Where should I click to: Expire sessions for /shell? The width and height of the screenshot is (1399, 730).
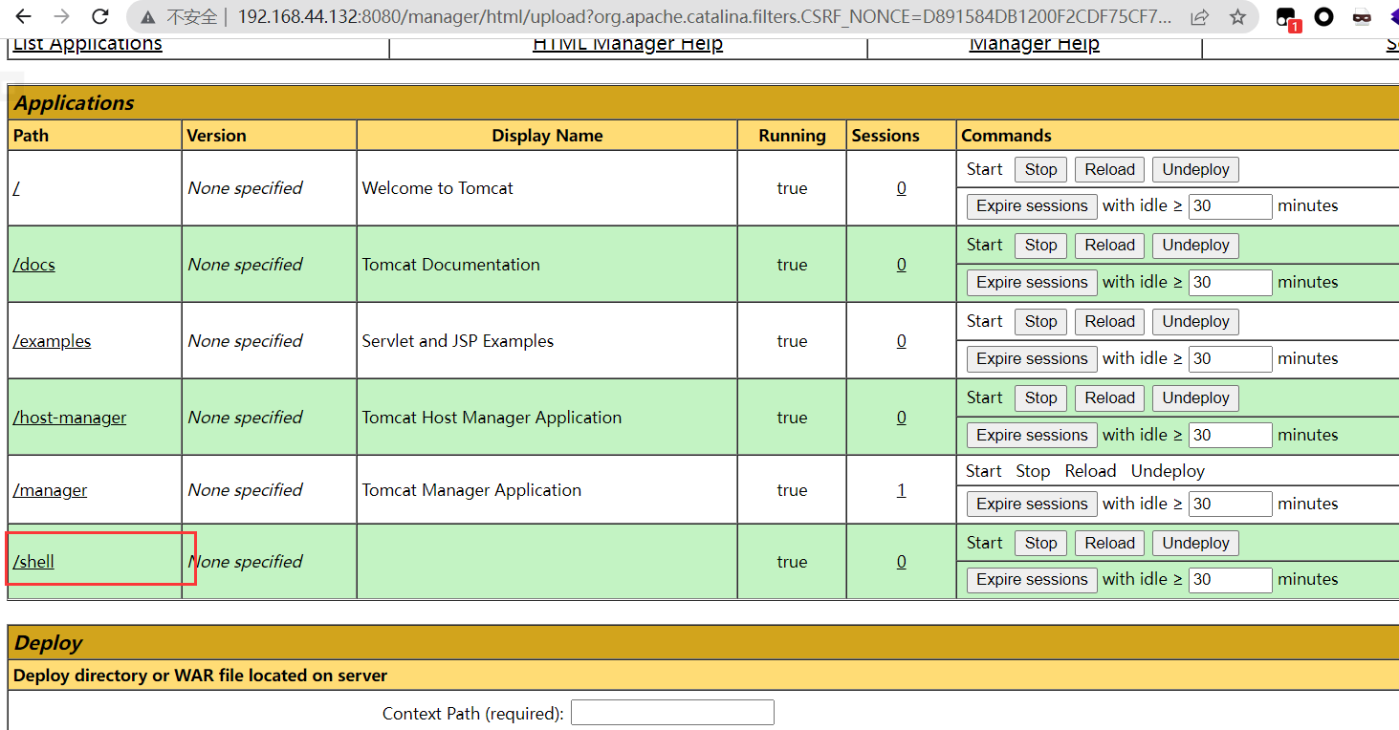click(x=1032, y=579)
